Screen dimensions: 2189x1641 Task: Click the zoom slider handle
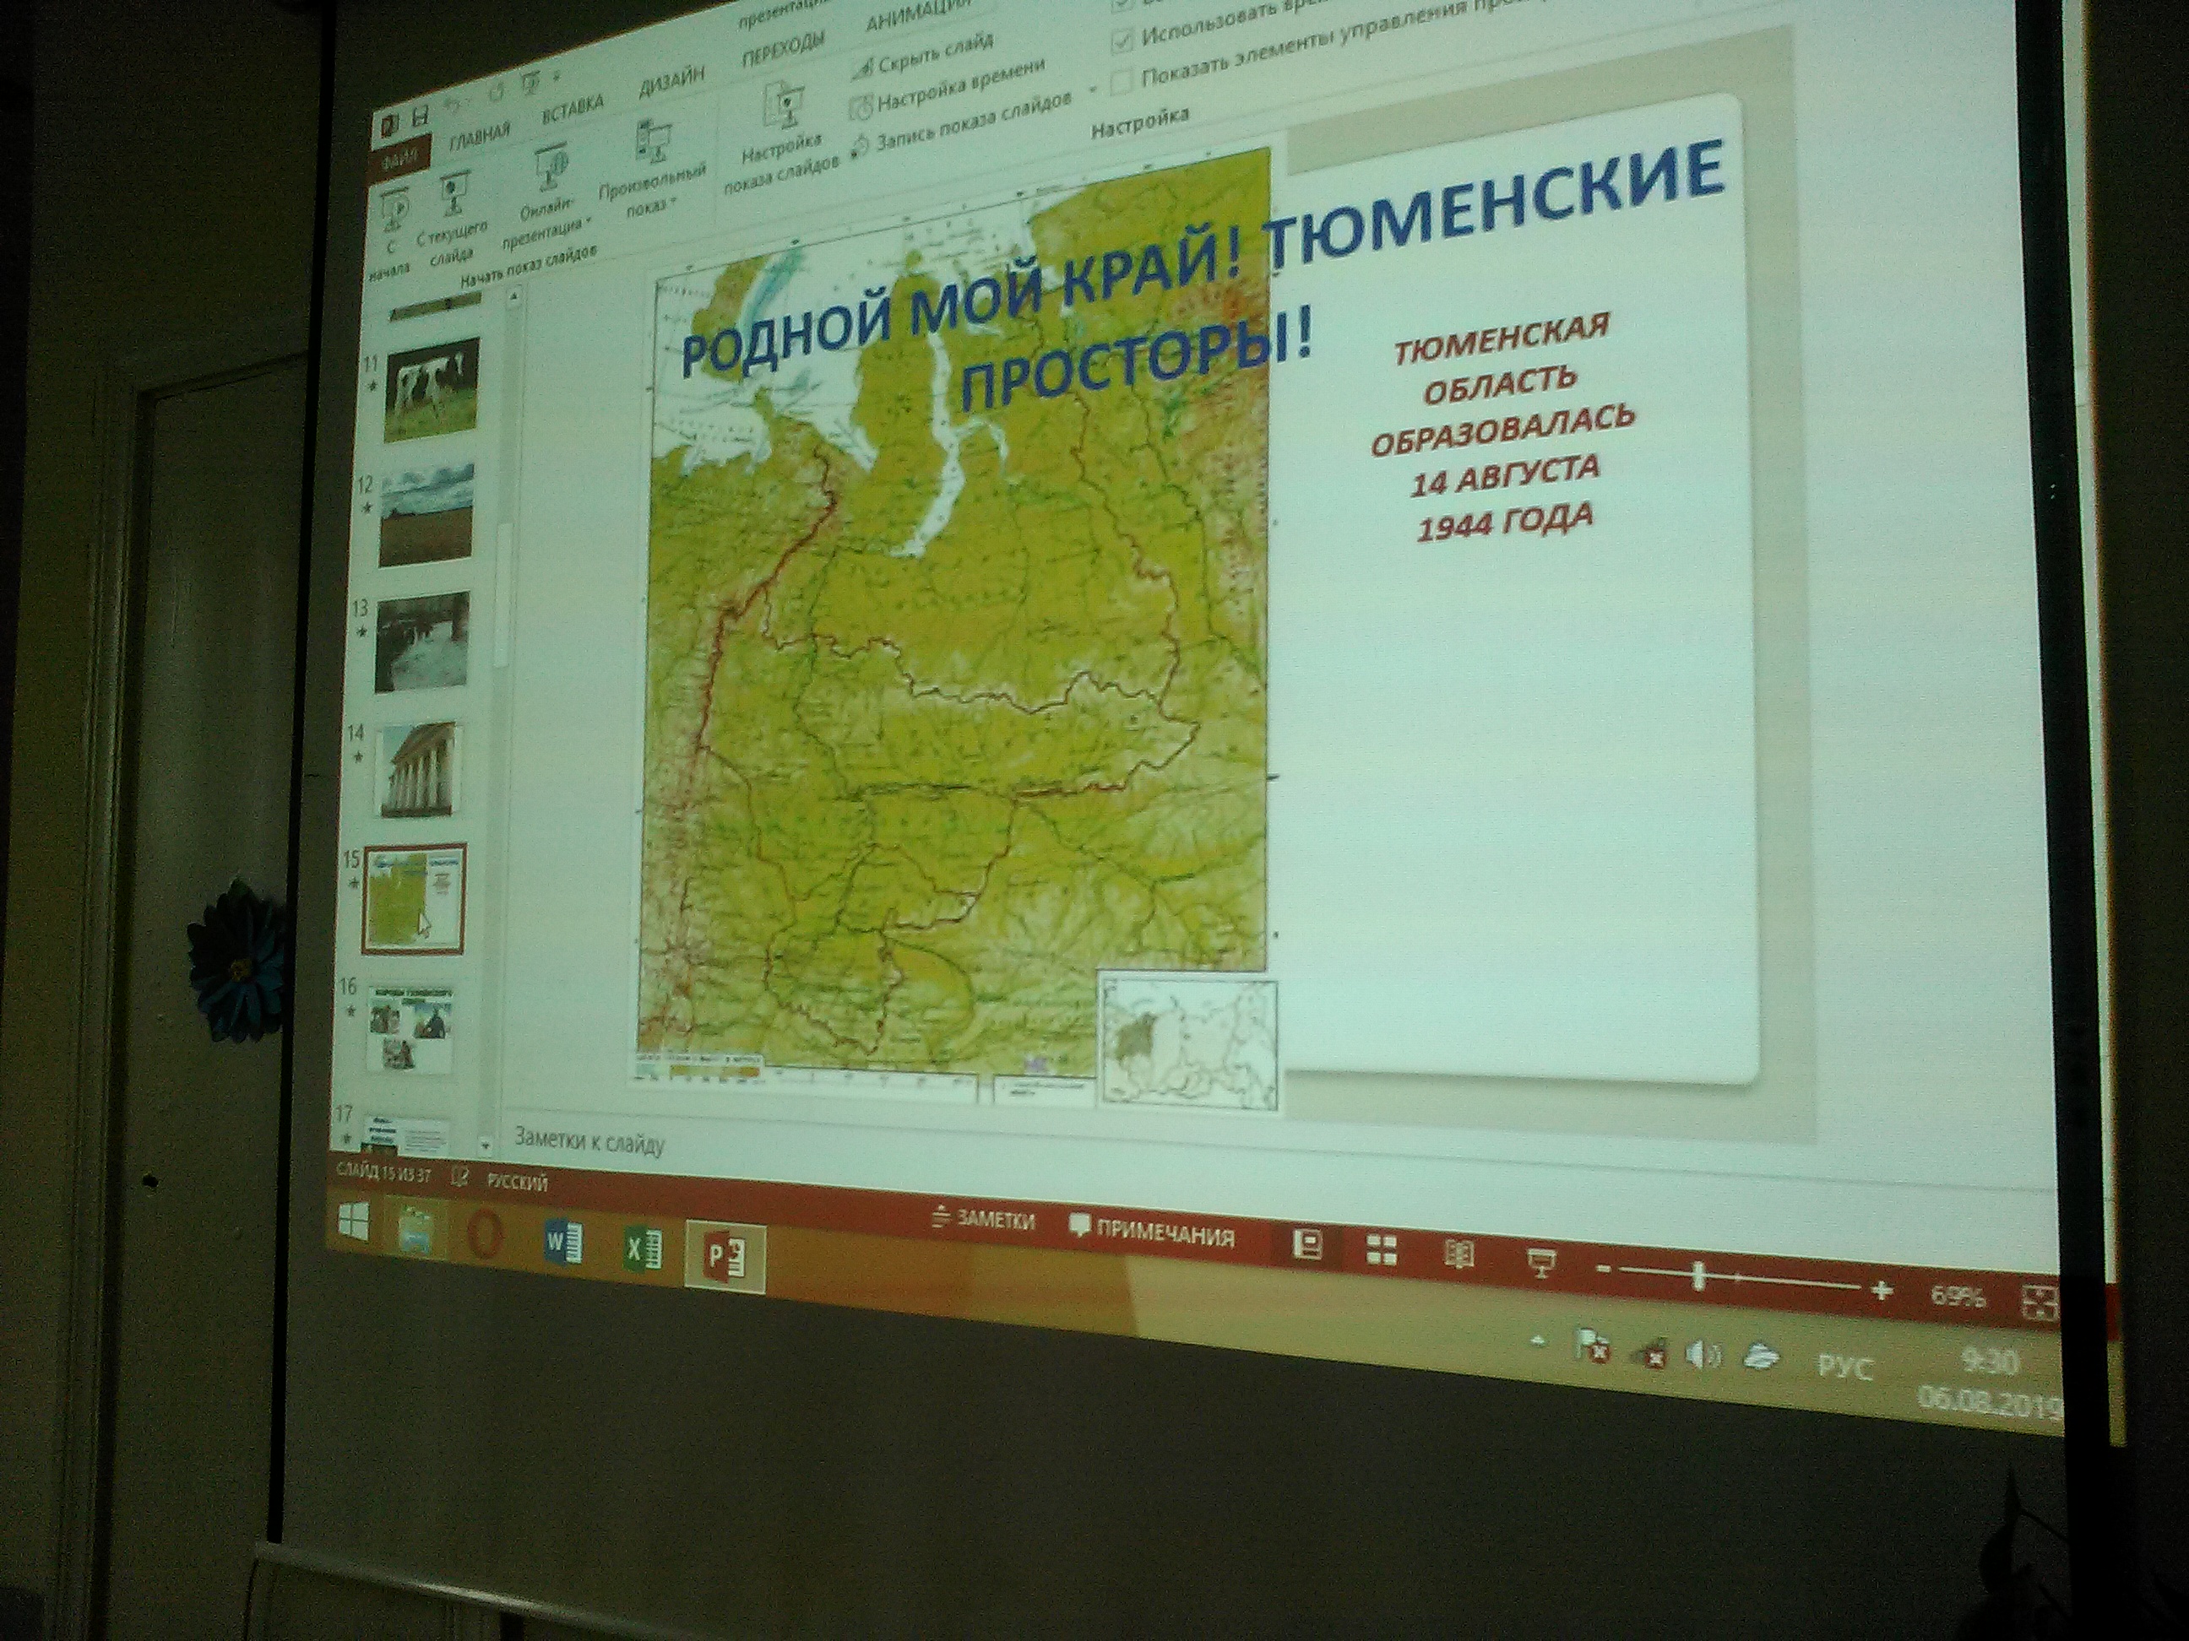(x=1699, y=1275)
